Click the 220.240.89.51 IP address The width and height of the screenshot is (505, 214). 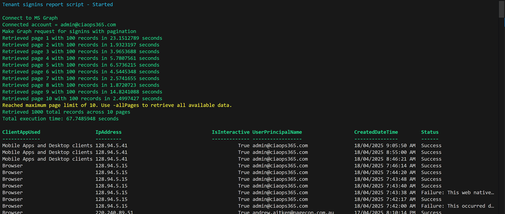click(113, 213)
